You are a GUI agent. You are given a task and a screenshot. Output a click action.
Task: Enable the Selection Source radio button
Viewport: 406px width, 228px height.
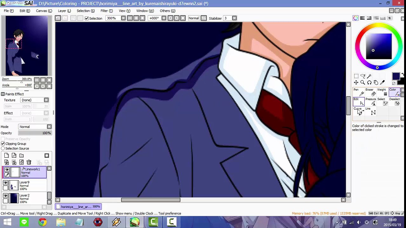tap(3, 149)
